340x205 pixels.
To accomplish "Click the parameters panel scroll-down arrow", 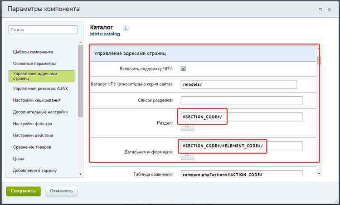I will pos(319,174).
